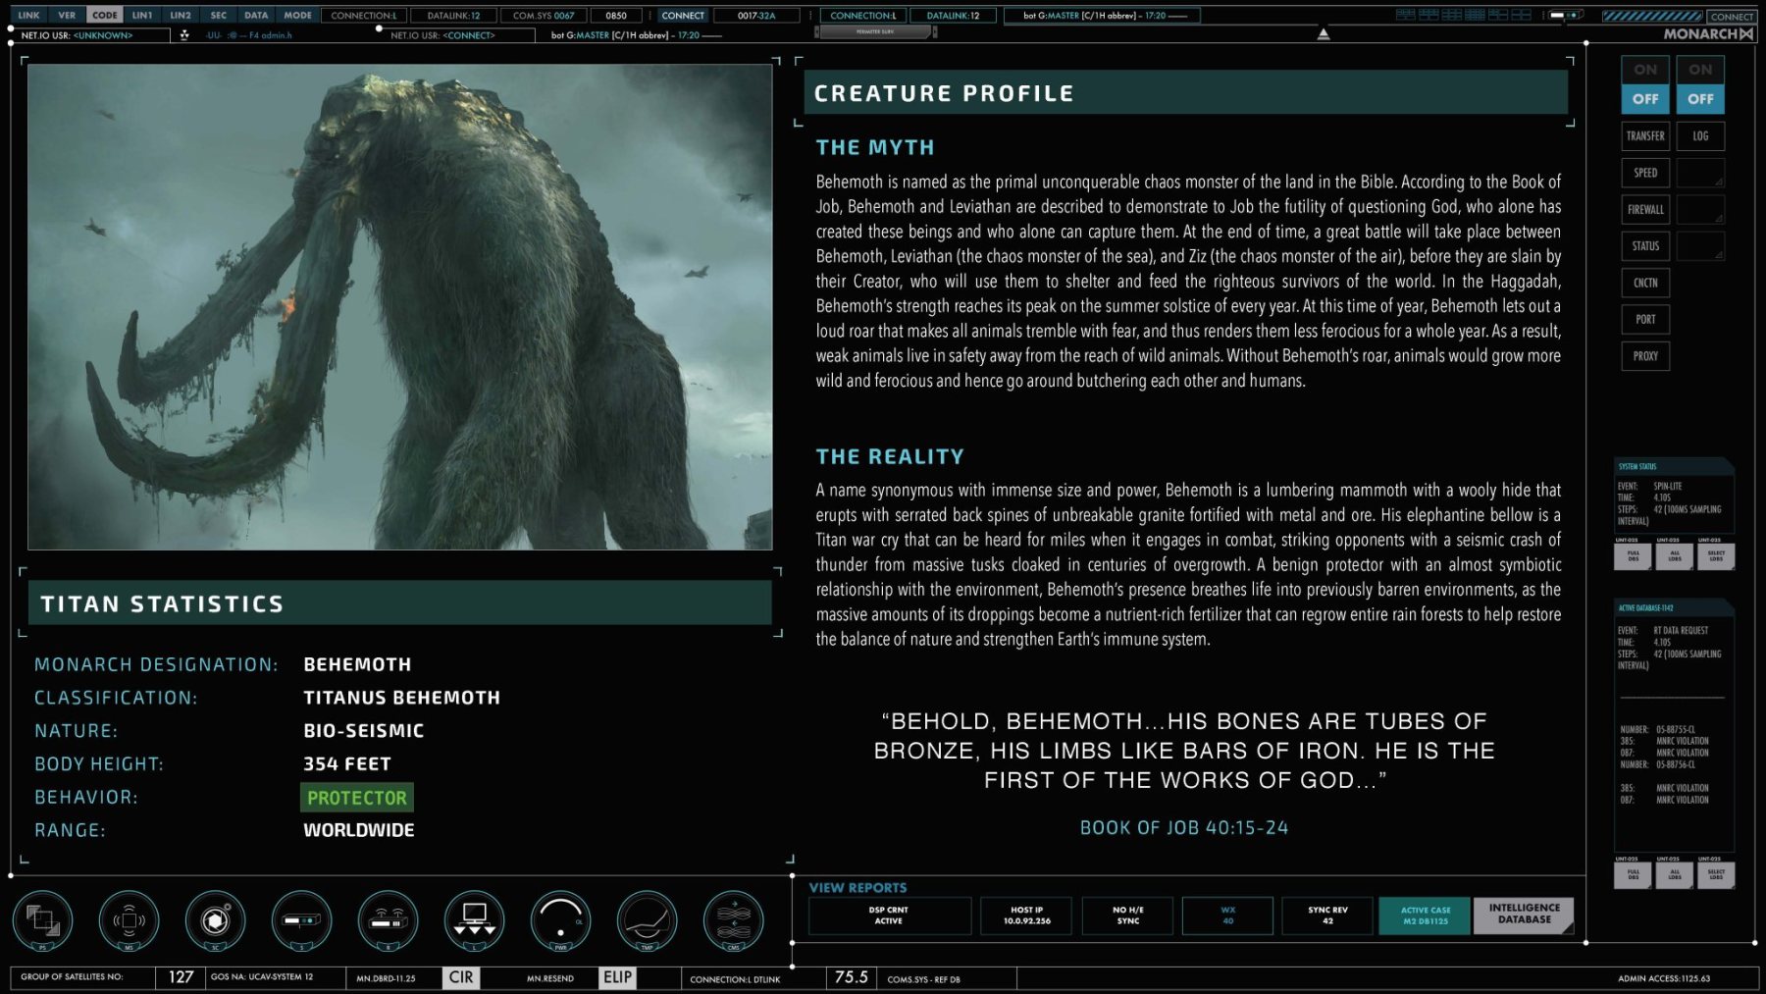Image resolution: width=1766 pixels, height=994 pixels.
Task: Switch to the DATA tab
Action: point(256,15)
